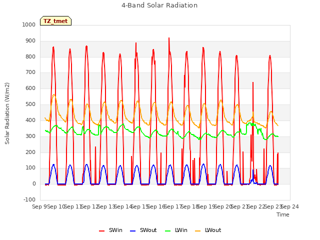This screenshot has width=320, height=240.
Task: Click the 900 y-axis tick label
Action: [x=30, y=40]
